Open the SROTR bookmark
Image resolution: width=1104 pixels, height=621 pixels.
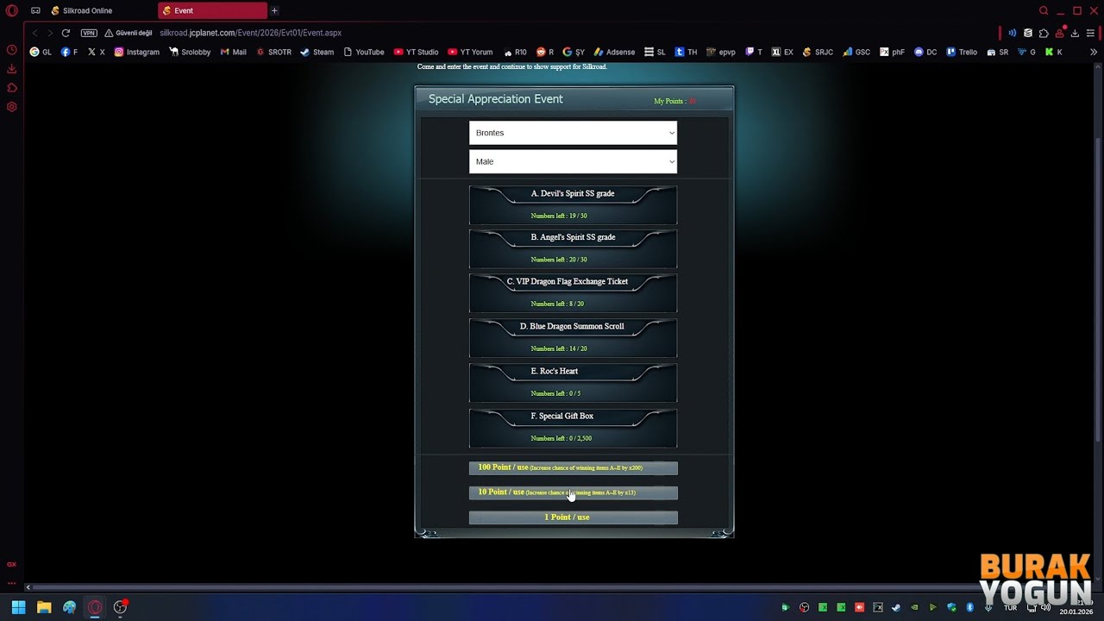click(273, 52)
